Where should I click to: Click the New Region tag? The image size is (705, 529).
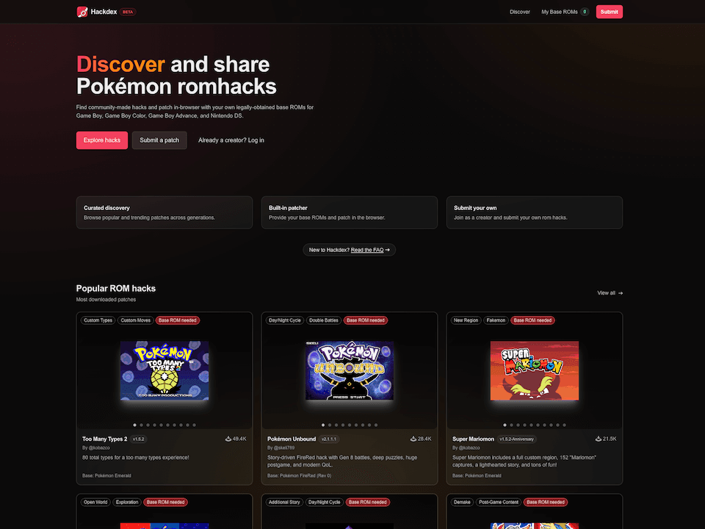pos(466,320)
